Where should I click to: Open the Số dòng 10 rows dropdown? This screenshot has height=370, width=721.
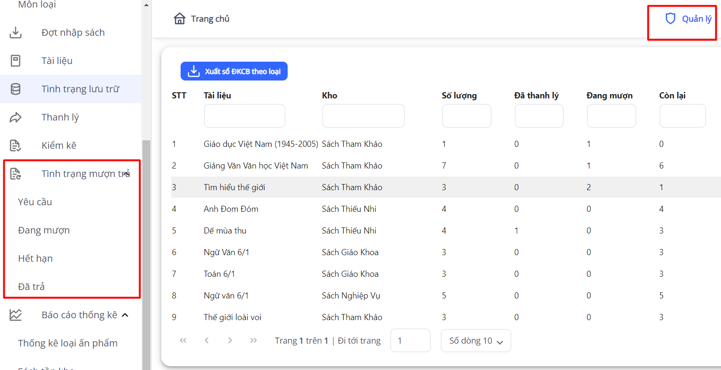point(475,341)
